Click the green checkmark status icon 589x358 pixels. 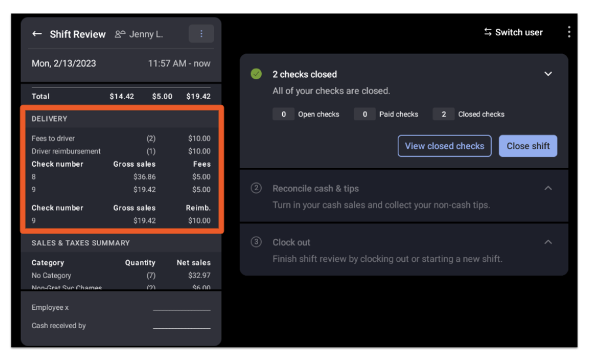[256, 74]
